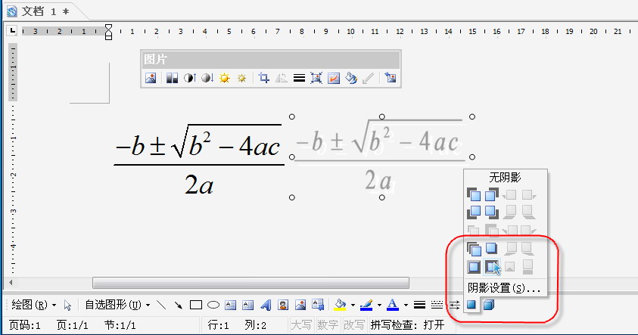Insert WordArt from the drawing toolbar

(266, 305)
